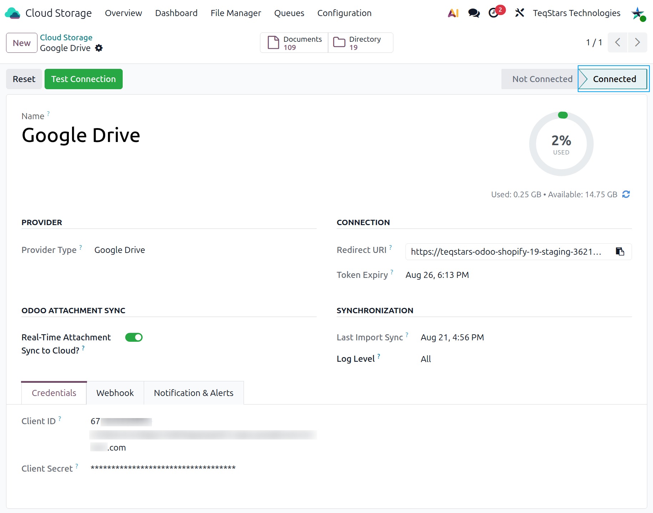
Task: Go to the previous record arrow
Action: tap(618, 42)
